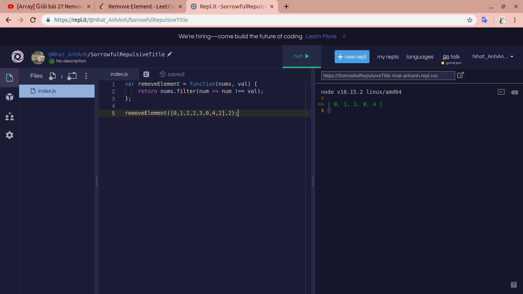Select index.js in the file tree
Screen dimensions: 523x294
[47, 91]
